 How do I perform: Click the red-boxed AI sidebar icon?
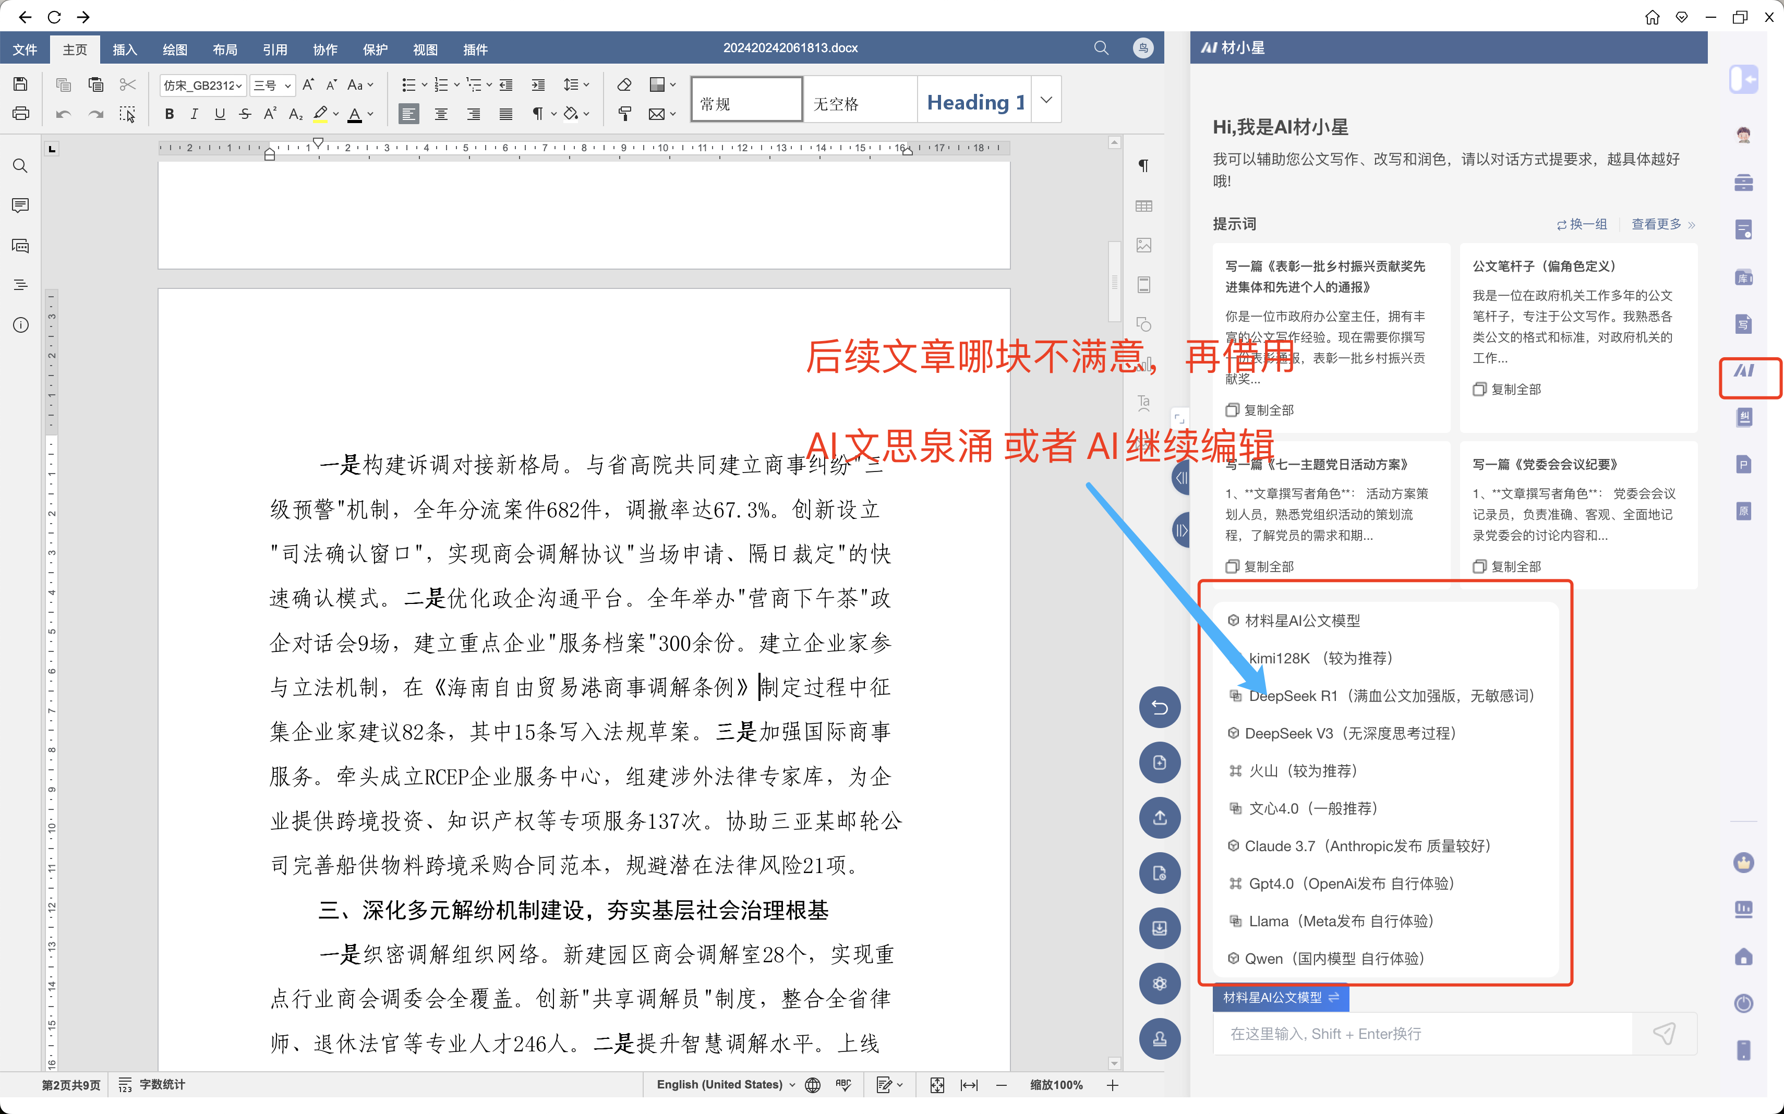click(1744, 371)
